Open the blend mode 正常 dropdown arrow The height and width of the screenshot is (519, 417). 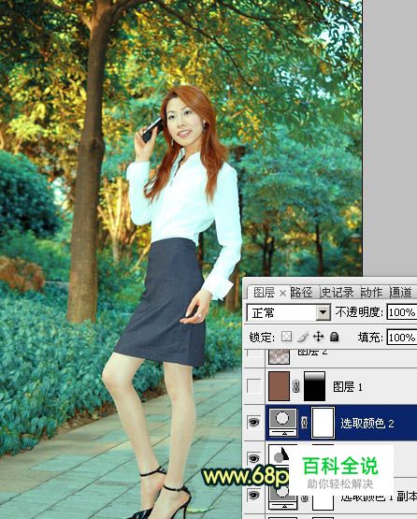click(323, 312)
